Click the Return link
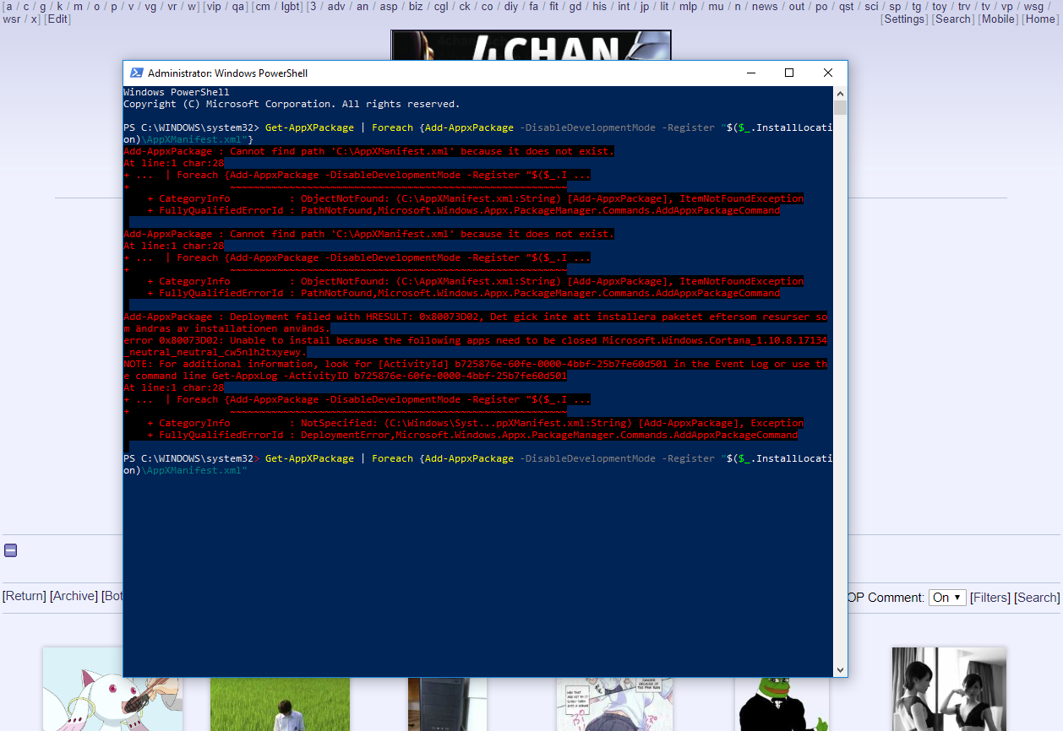1063x731 pixels. tap(25, 596)
